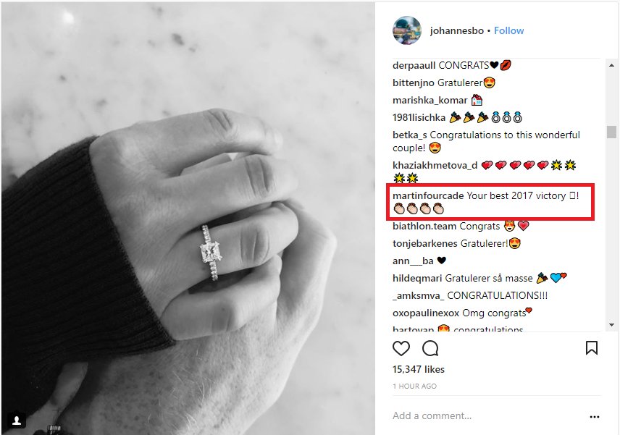Save post with bookmark icon
The width and height of the screenshot is (620, 435).
pyautogui.click(x=592, y=348)
